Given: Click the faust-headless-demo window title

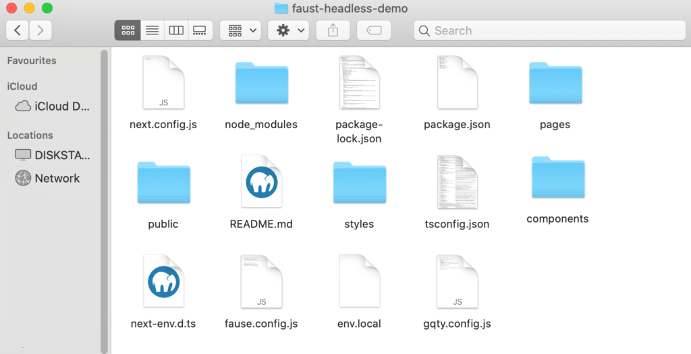Looking at the screenshot, I should 350,8.
